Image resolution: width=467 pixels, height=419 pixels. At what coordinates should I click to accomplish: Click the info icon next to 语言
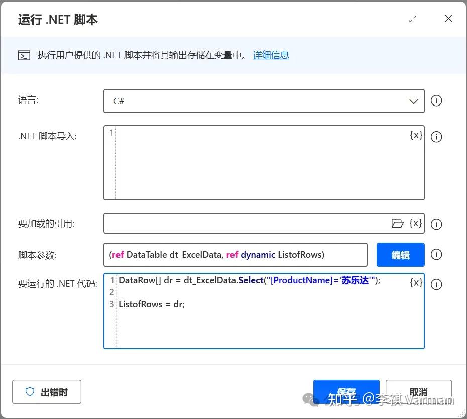(x=436, y=101)
